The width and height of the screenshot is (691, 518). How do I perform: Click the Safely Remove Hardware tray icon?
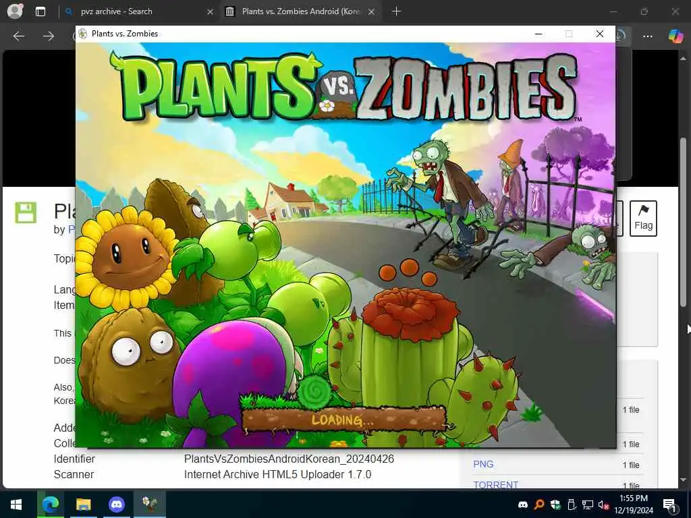pyautogui.click(x=571, y=505)
